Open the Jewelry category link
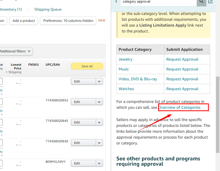Screen dimensions: 220x171 pyautogui.click(x=126, y=59)
